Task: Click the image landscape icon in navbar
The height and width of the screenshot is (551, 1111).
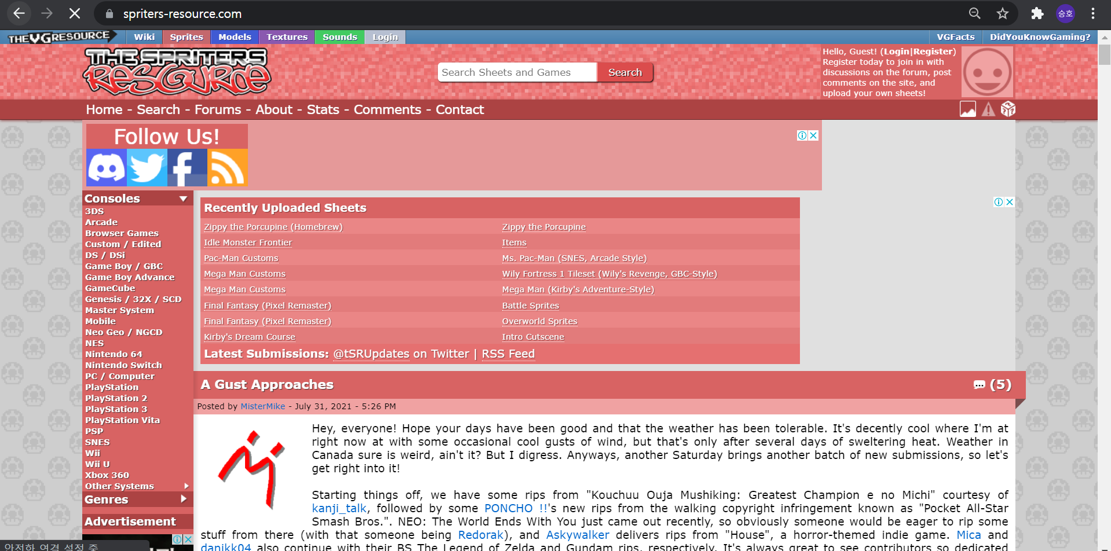Action: (x=967, y=109)
